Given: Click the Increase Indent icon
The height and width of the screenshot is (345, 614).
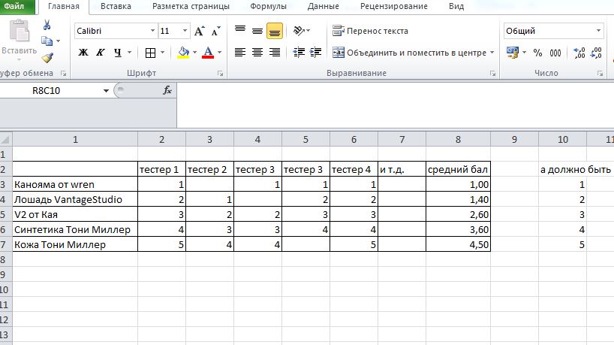Looking at the screenshot, I should (x=318, y=53).
